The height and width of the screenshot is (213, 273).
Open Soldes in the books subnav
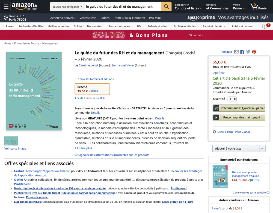click(78, 26)
